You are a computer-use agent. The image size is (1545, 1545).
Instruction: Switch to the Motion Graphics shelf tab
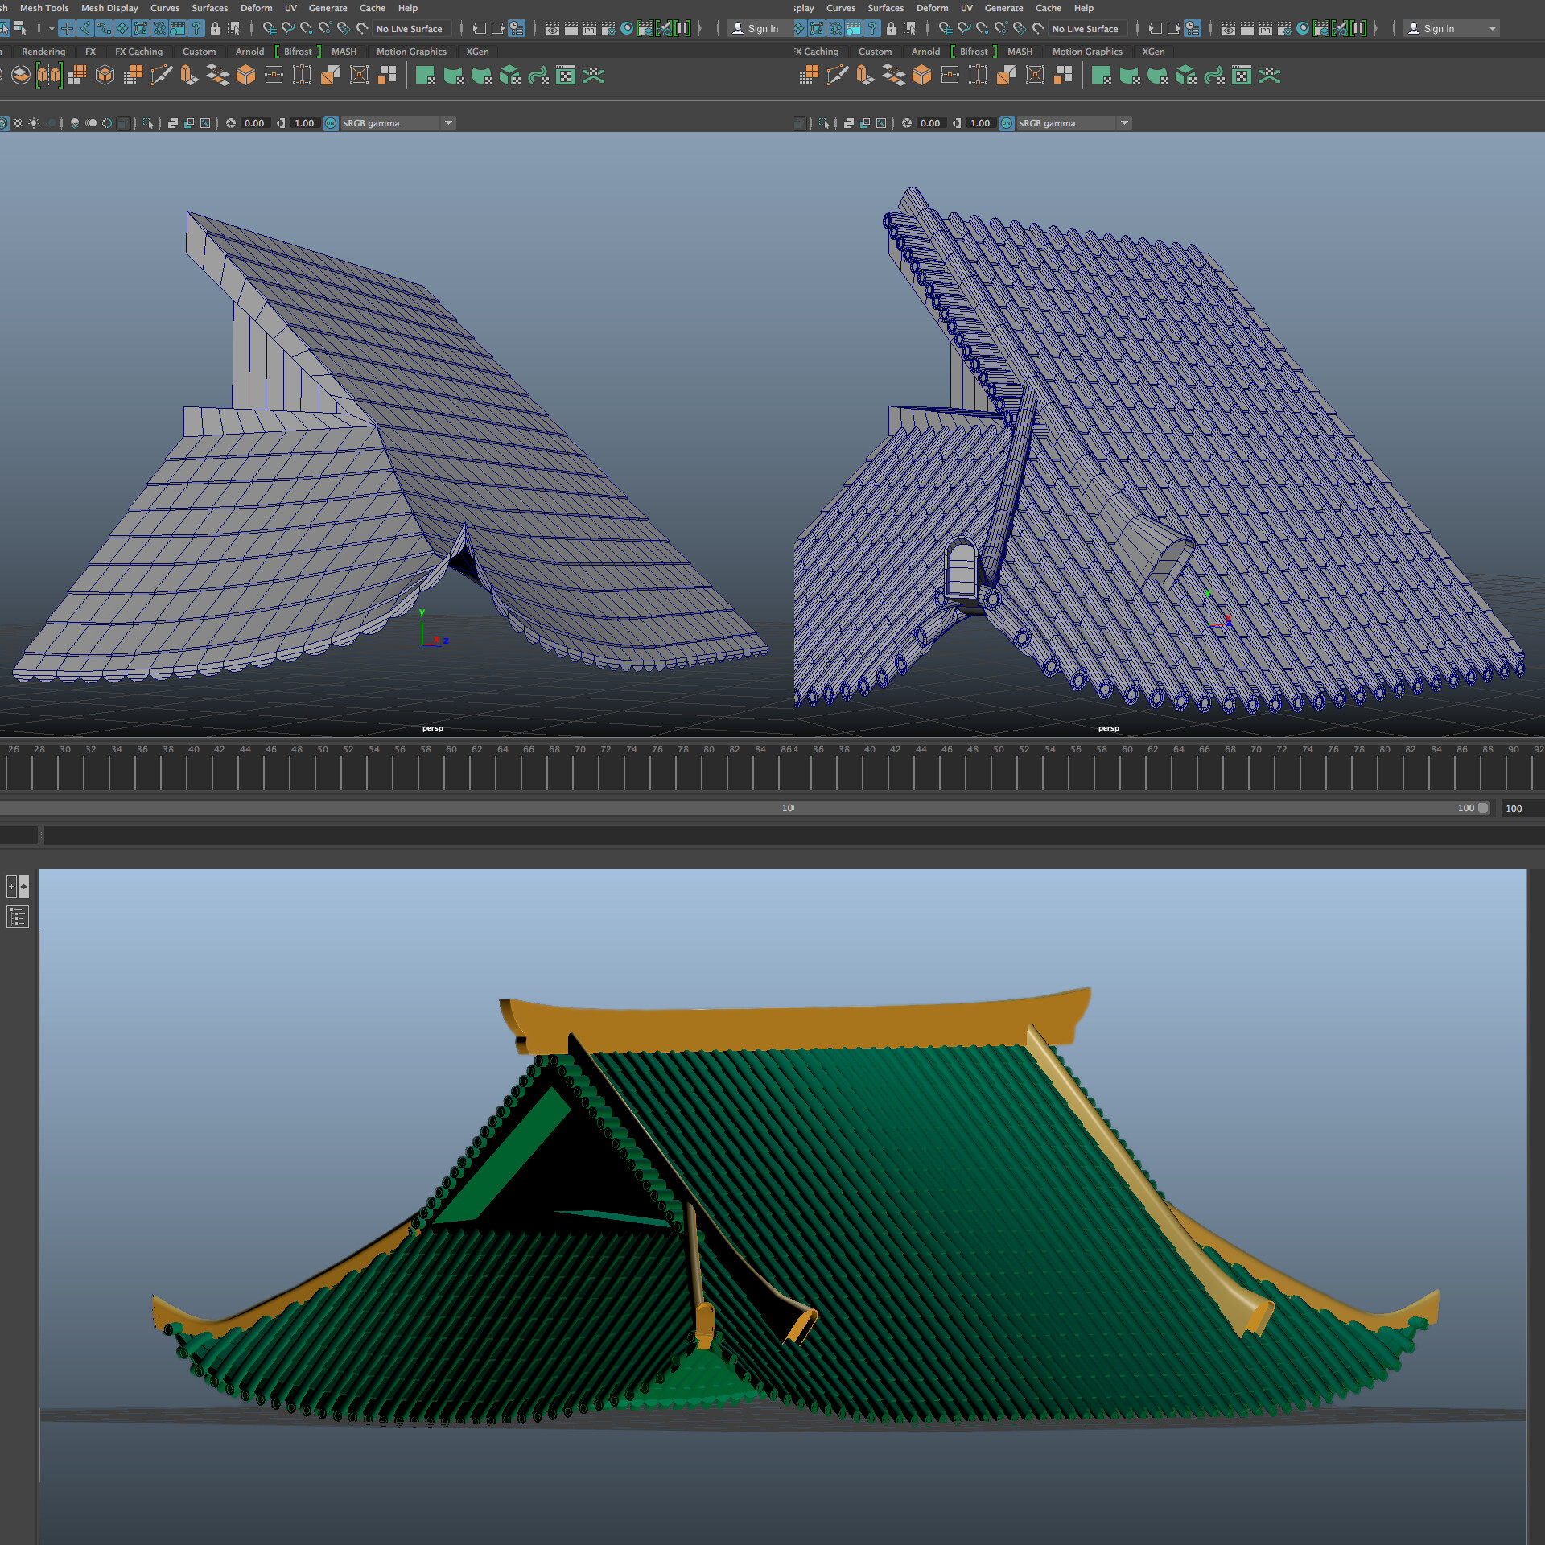(411, 51)
